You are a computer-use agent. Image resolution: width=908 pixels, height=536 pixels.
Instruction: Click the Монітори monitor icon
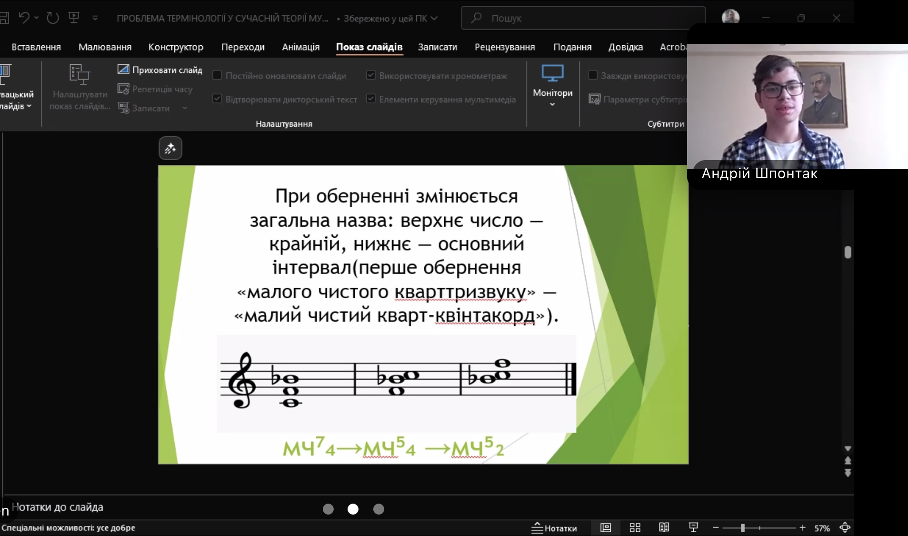coord(552,73)
